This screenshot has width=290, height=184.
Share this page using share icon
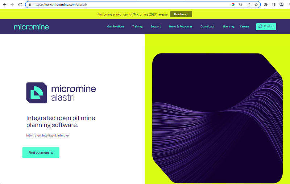[249, 5]
